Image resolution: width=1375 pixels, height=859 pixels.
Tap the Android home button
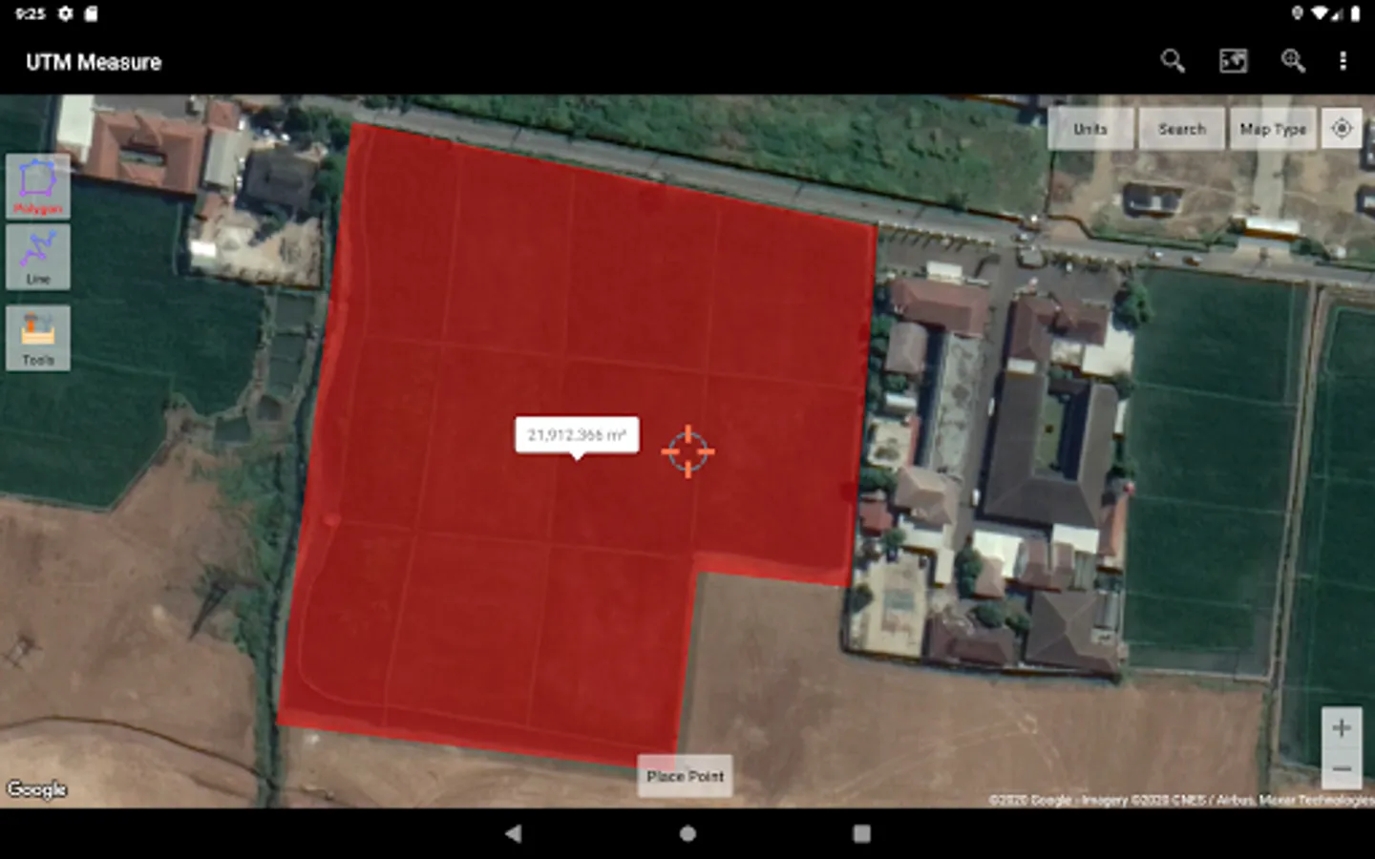coord(687,833)
